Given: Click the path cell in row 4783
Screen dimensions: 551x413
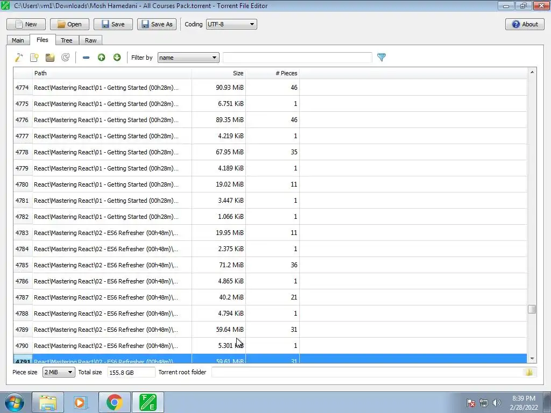Looking at the screenshot, I should [x=112, y=233].
